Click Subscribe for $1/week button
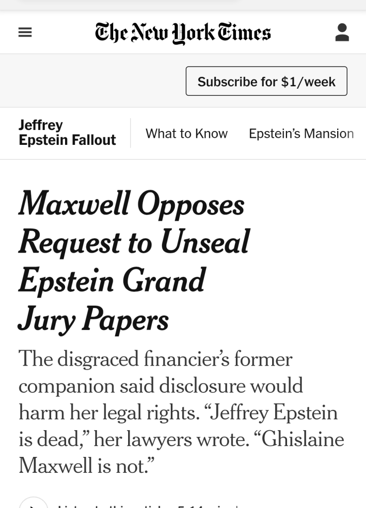Viewport: 366px width, 508px height. pyautogui.click(x=266, y=81)
